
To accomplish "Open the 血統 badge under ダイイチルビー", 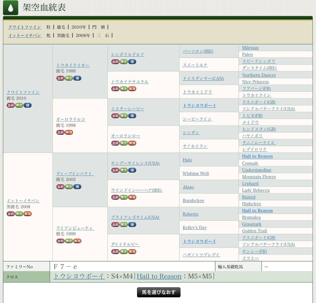I will [x=115, y=252].
